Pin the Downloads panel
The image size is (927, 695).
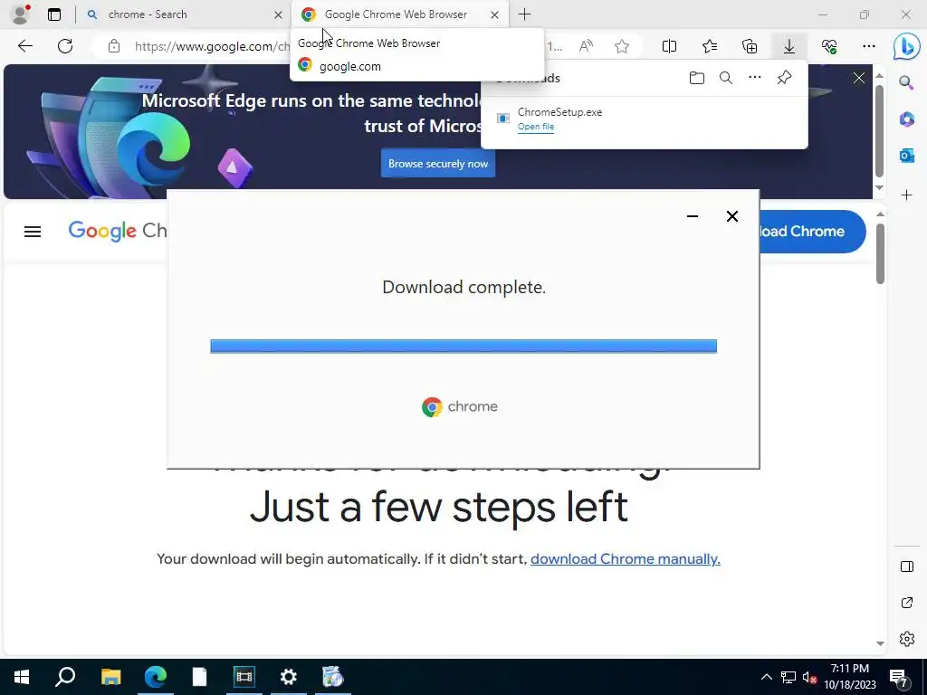click(785, 78)
